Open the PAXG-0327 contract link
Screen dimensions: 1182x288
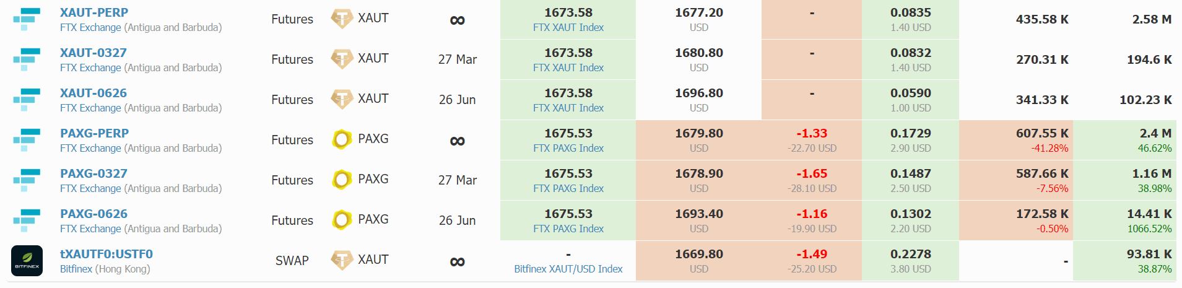point(93,173)
